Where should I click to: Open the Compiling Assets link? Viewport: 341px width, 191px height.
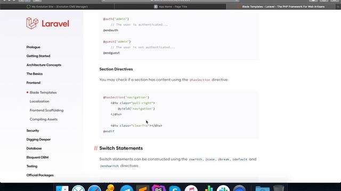[44, 119]
